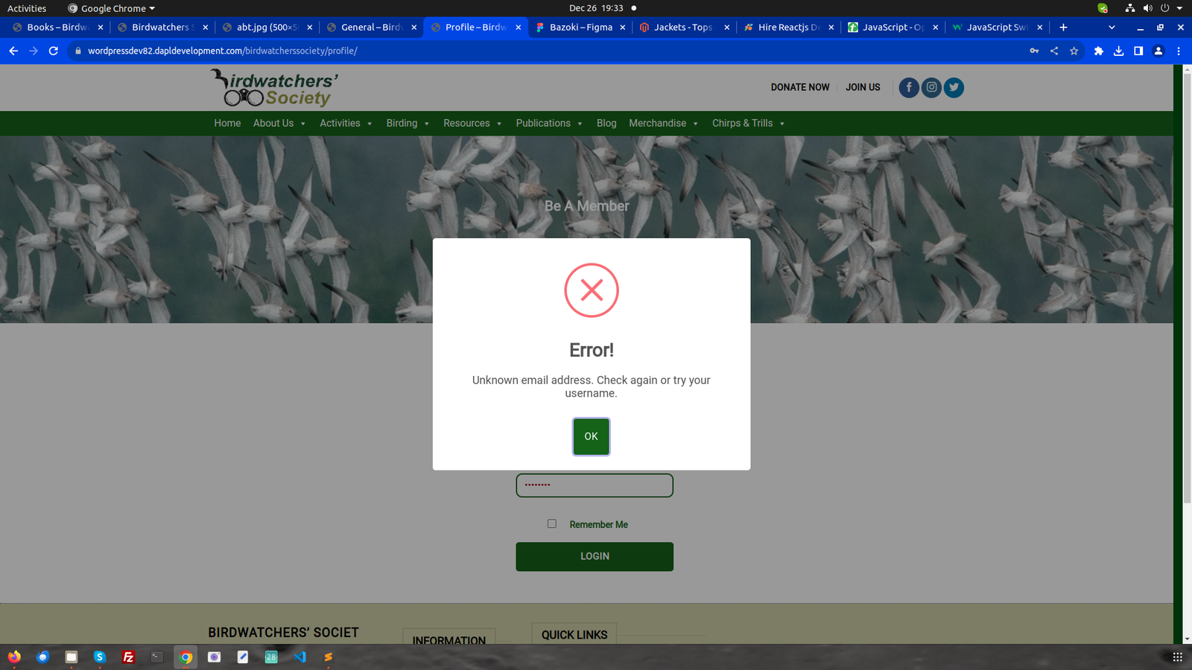The width and height of the screenshot is (1192, 670).
Task: Click the password input field
Action: tap(595, 485)
